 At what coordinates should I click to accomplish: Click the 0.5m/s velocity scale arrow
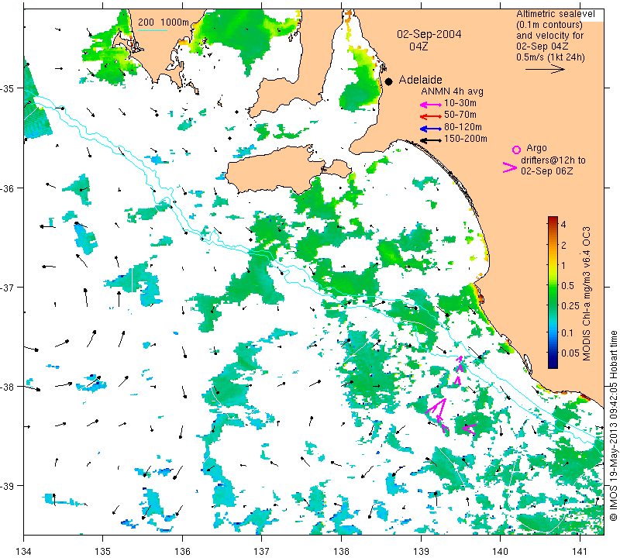(545, 69)
